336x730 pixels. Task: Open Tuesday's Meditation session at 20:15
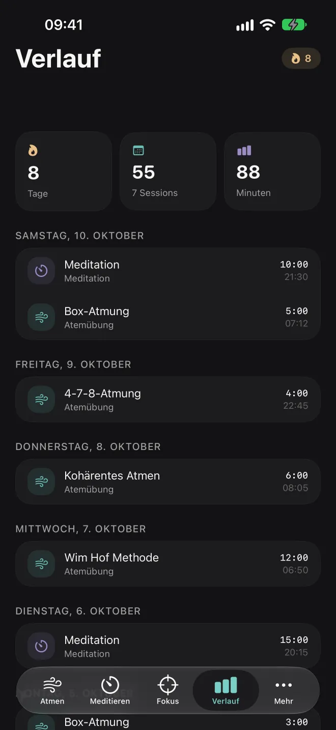[168, 646]
